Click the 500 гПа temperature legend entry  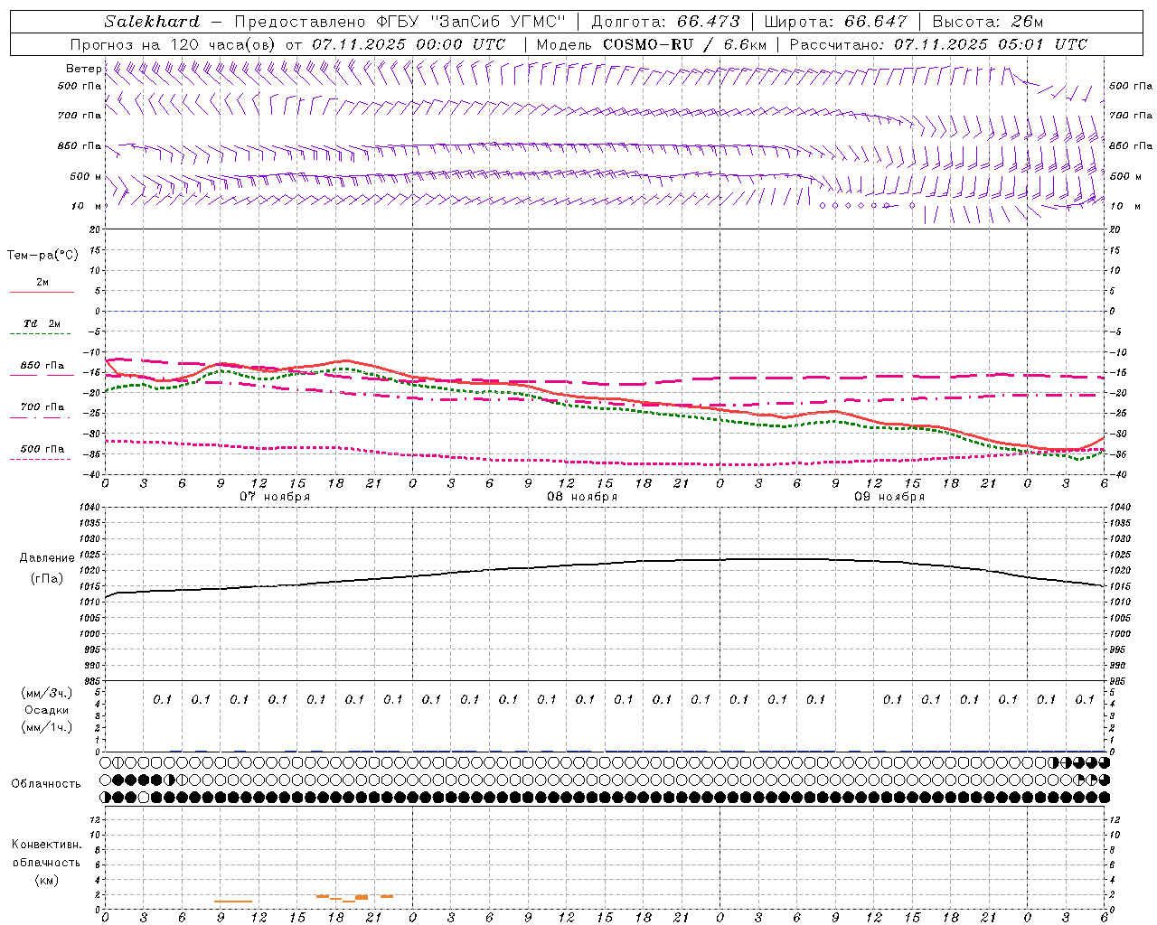click(x=42, y=448)
